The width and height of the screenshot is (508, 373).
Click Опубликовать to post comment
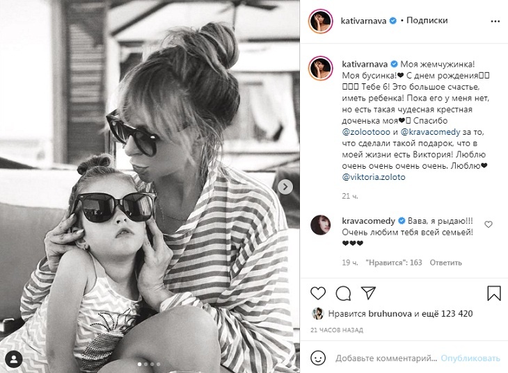[470, 358]
